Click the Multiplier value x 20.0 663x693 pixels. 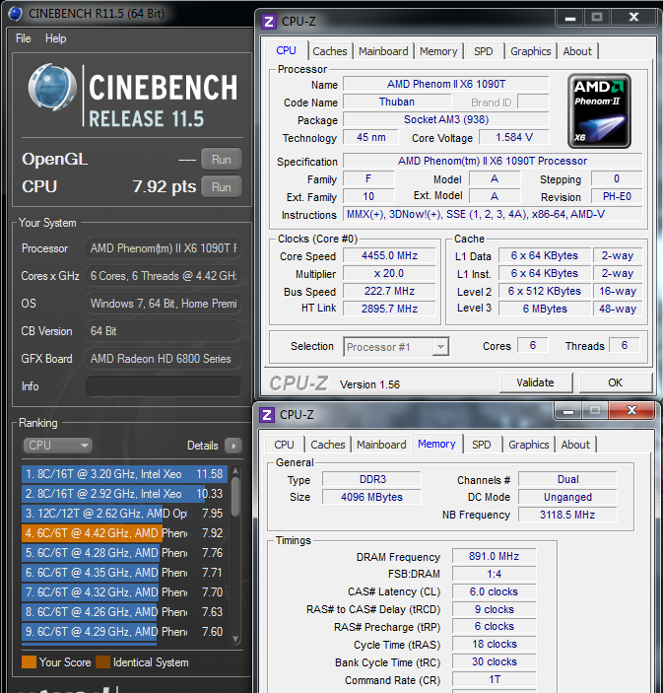[389, 274]
